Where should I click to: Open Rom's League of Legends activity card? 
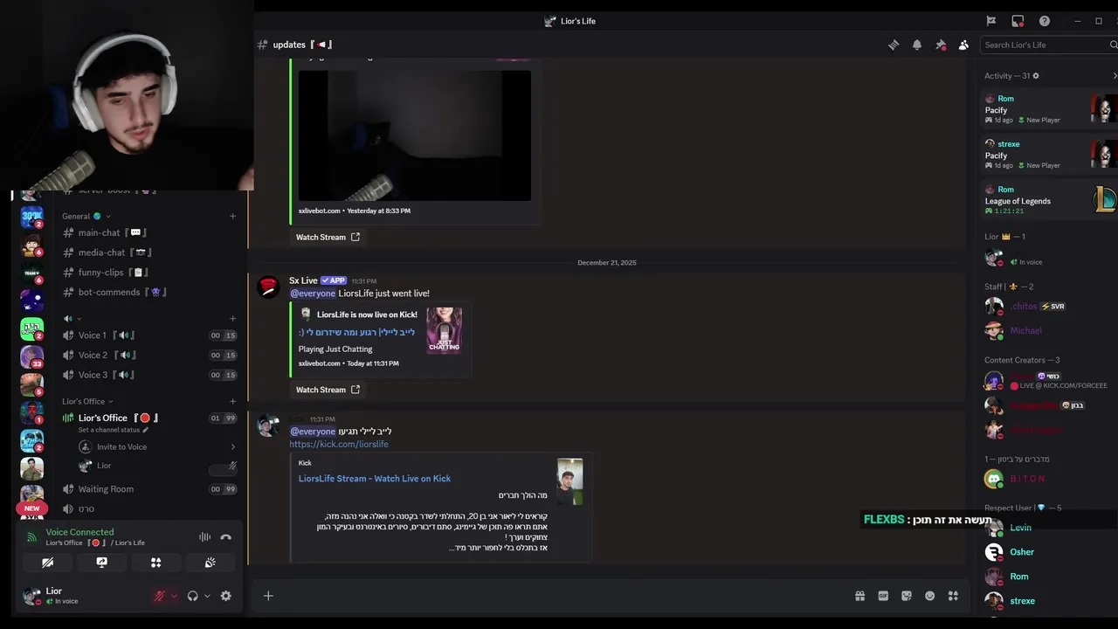point(1049,200)
